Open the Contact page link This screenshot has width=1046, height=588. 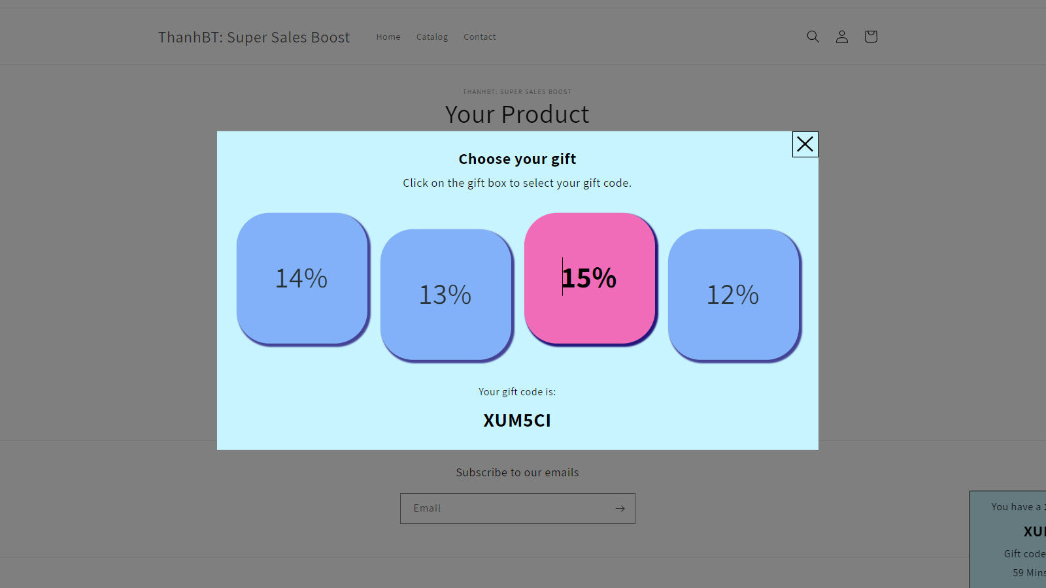point(480,37)
